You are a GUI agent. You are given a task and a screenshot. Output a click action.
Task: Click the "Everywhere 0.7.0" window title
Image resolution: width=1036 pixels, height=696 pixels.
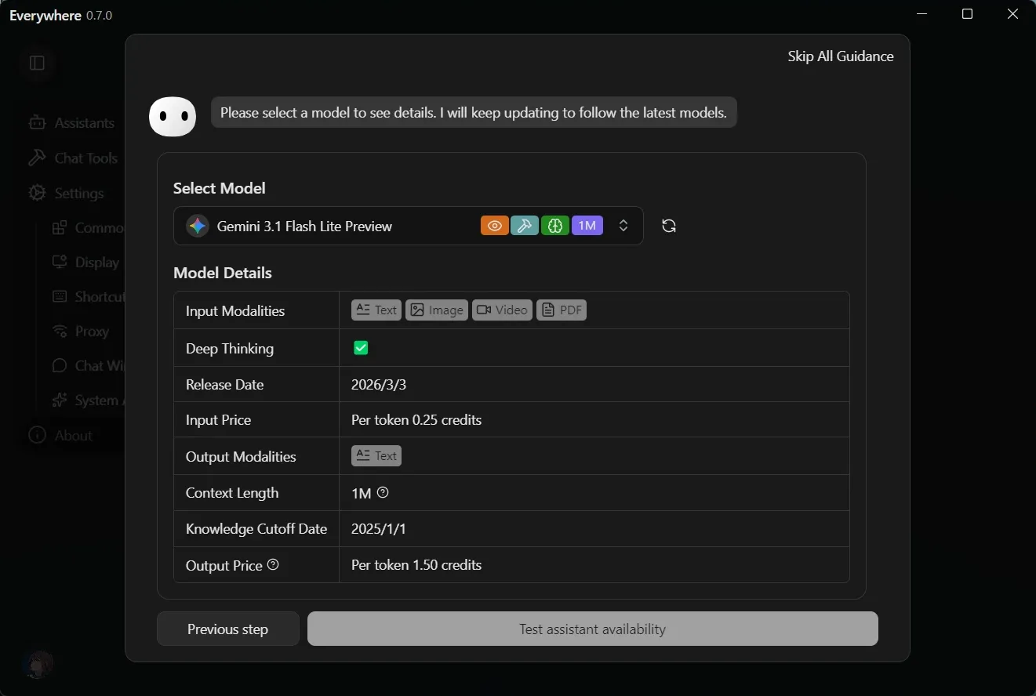coord(61,16)
